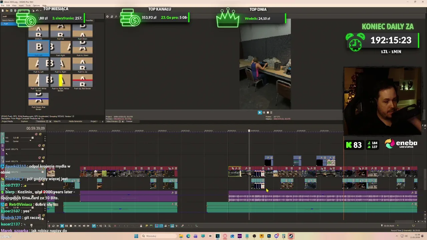Close the Transitions docked tab

pyautogui.click(x=50, y=121)
